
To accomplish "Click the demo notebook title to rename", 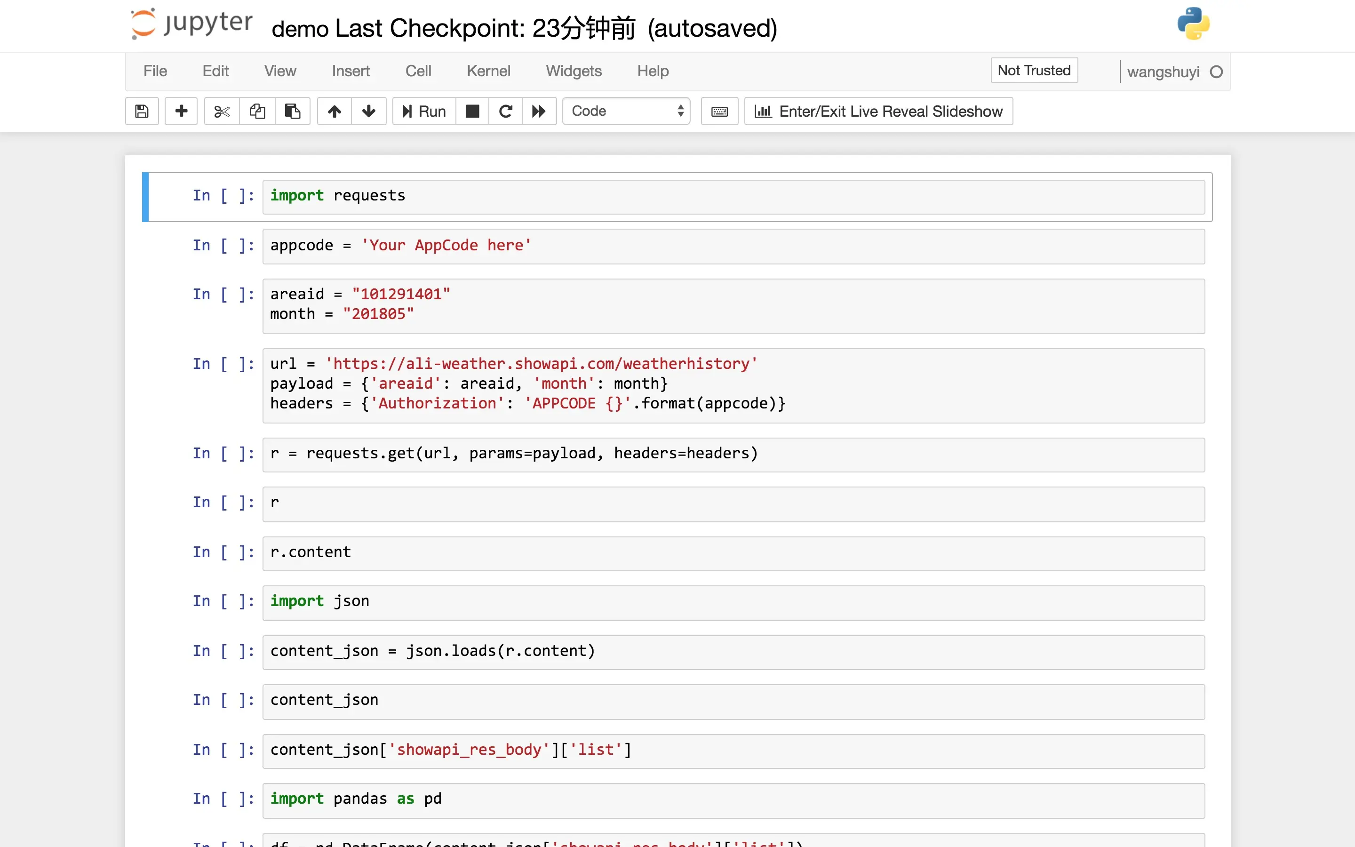I will pos(300,28).
